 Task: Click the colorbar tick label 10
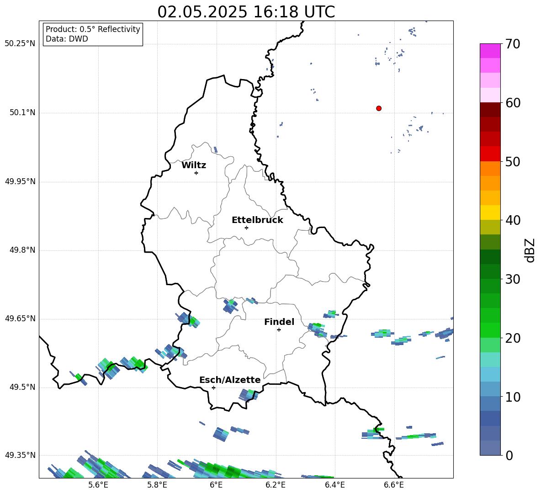click(513, 397)
